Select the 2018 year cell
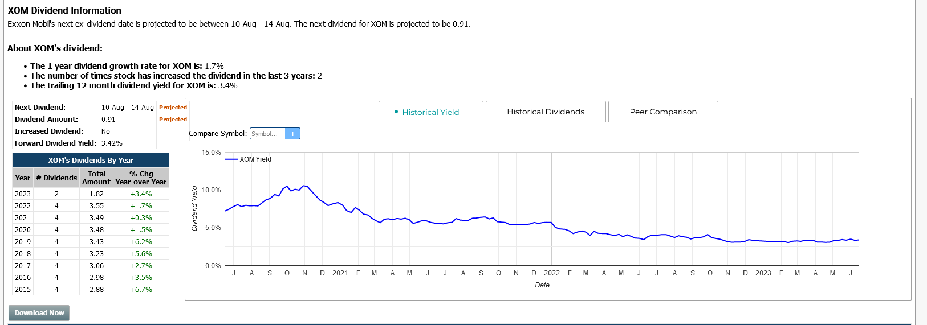 [x=23, y=254]
